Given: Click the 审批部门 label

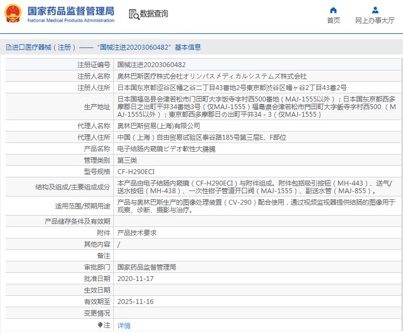Looking at the screenshot, I should 97,267.
